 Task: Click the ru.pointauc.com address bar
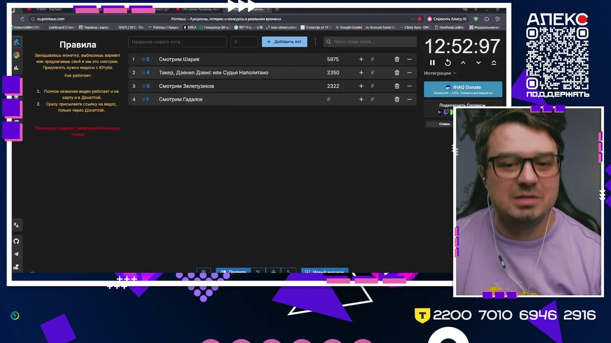click(51, 19)
